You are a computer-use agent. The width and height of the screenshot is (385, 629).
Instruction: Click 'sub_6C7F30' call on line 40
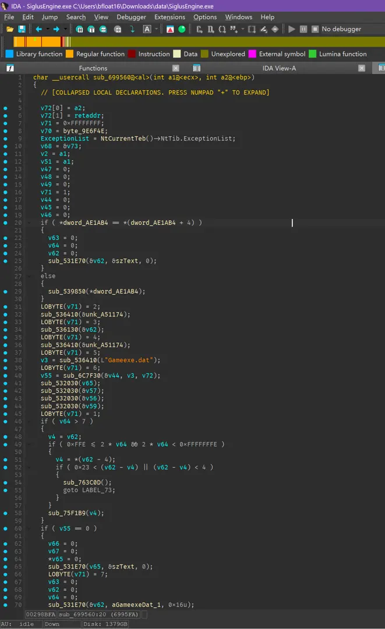point(82,376)
